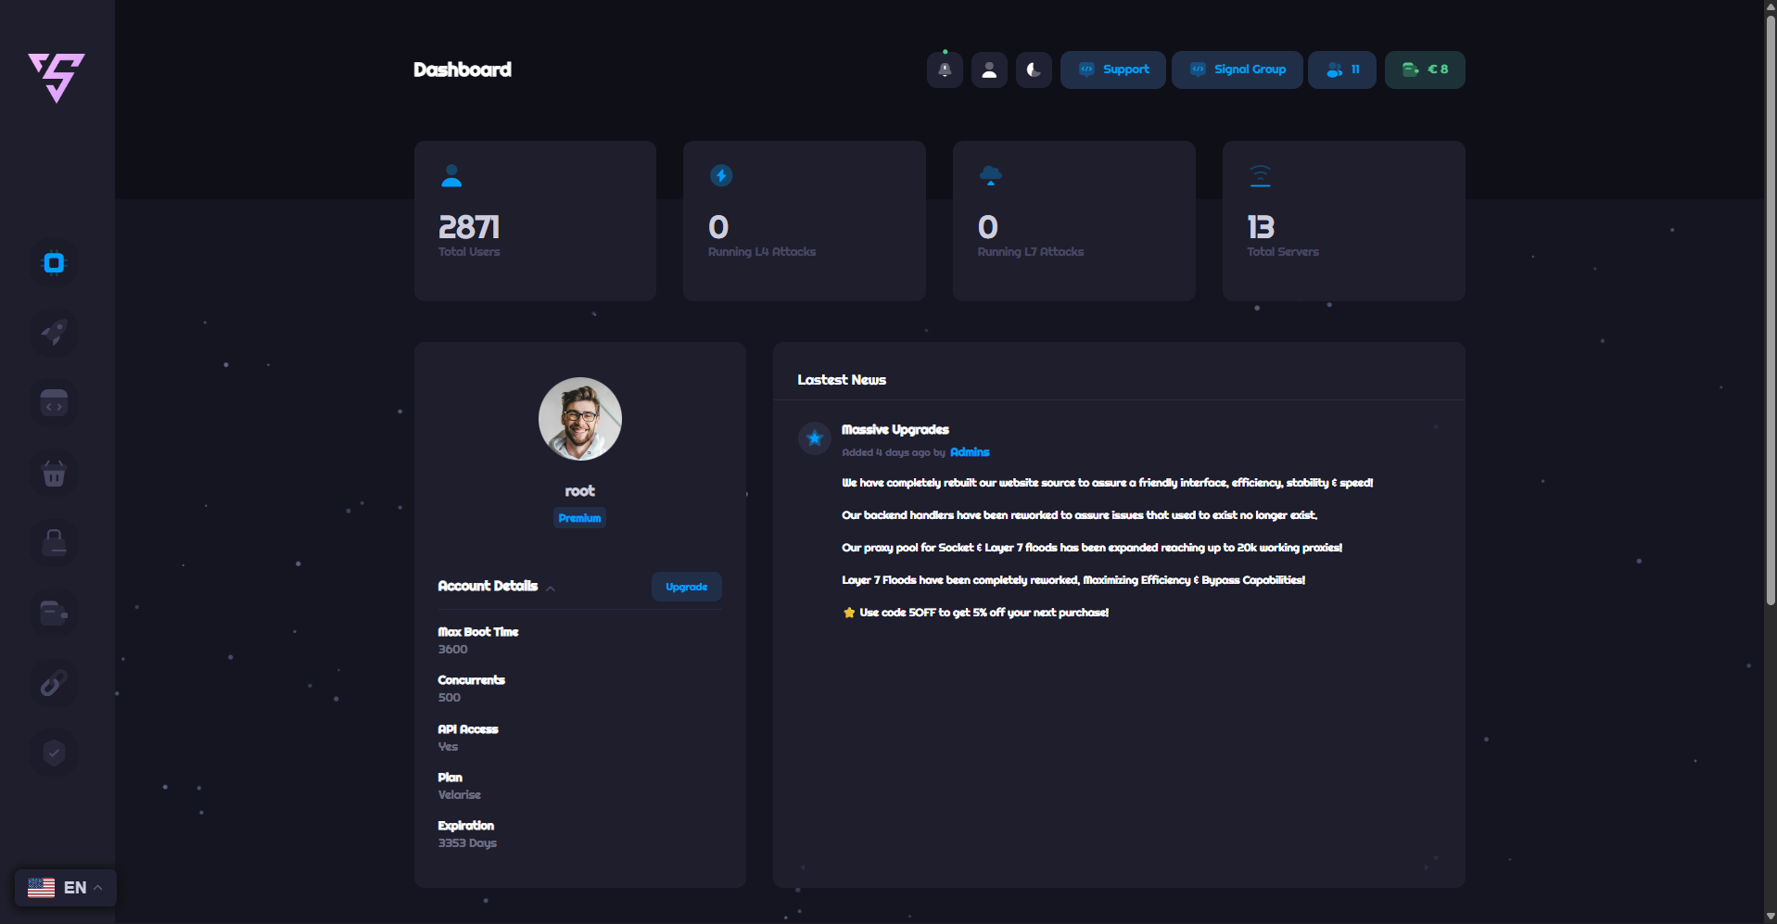Click the rocket icon in the sidebar
The height and width of the screenshot is (924, 1777).
pyautogui.click(x=54, y=333)
